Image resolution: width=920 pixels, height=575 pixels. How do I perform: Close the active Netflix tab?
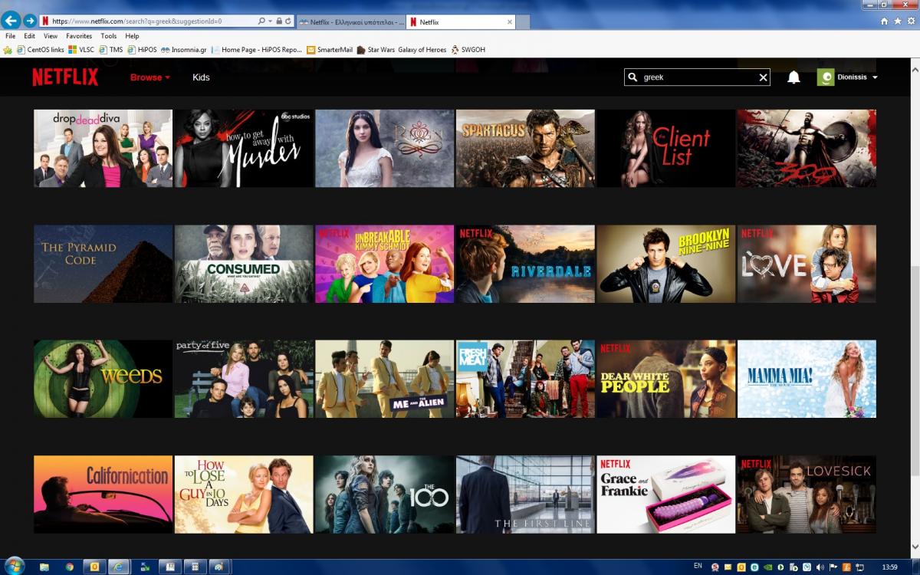pos(510,22)
